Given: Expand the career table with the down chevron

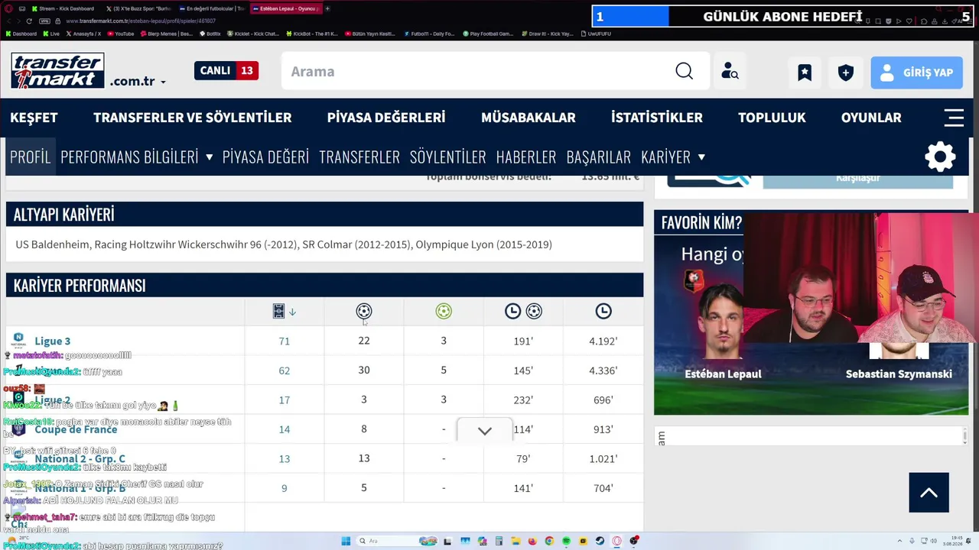Looking at the screenshot, I should (484, 430).
